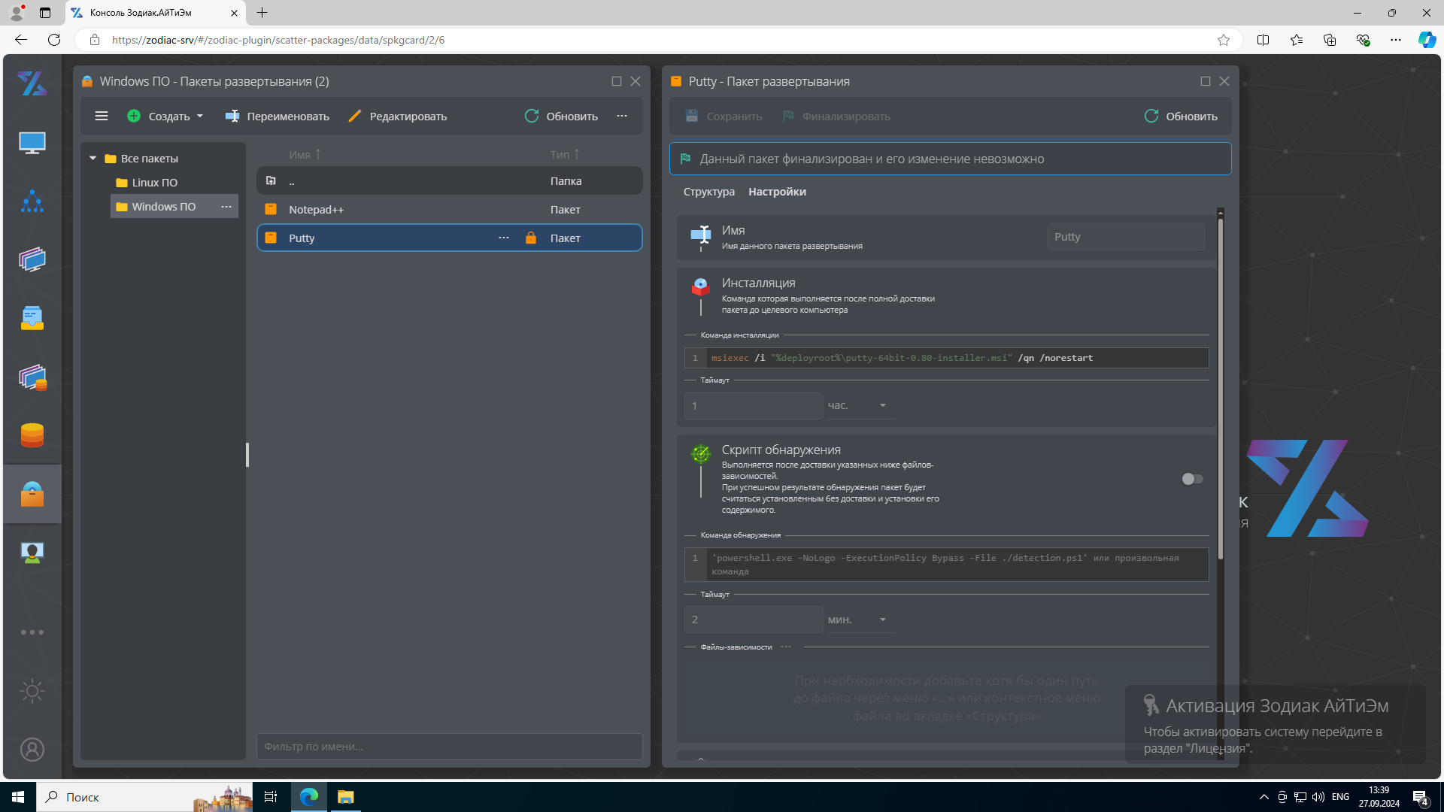This screenshot has width=1444, height=812.
Task: Click the package name field Putty
Action: tap(1126, 237)
